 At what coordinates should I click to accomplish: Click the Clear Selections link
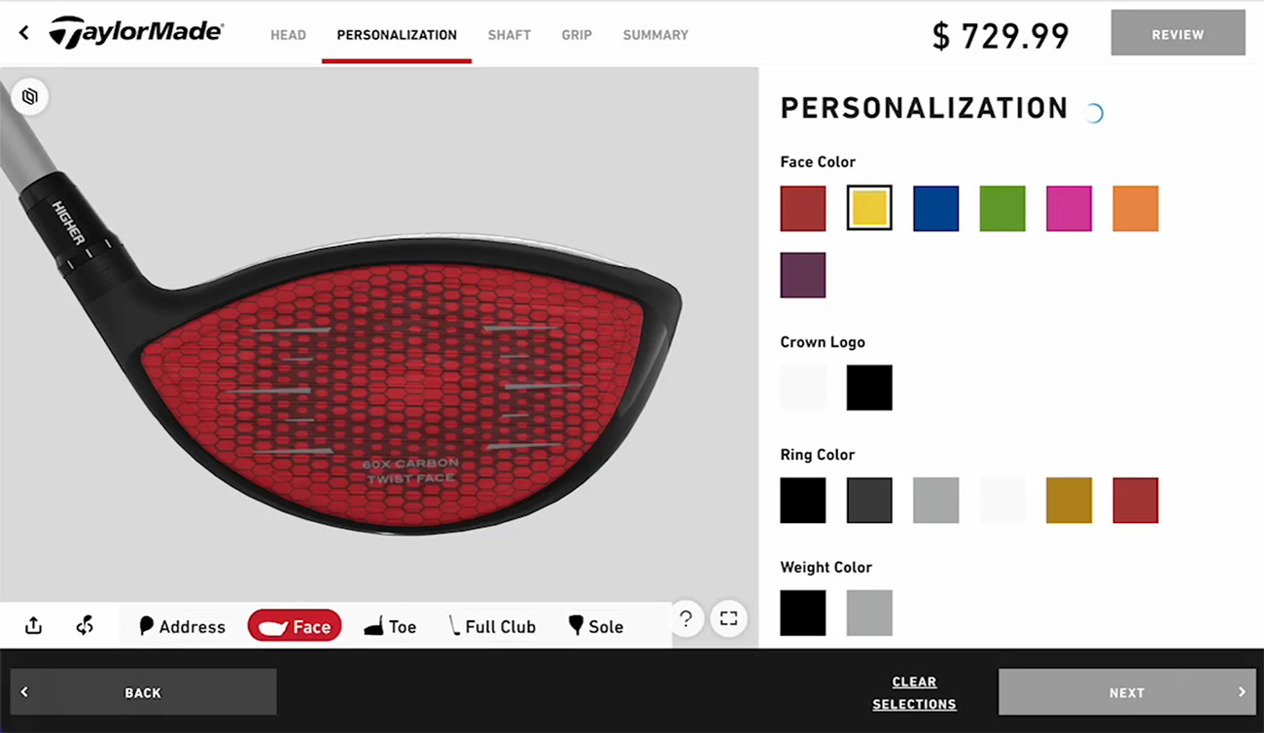914,692
